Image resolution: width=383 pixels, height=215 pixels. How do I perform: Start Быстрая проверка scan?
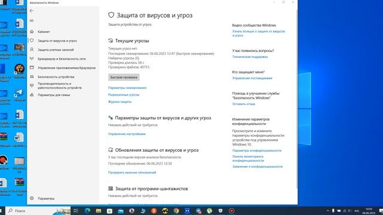(x=124, y=77)
